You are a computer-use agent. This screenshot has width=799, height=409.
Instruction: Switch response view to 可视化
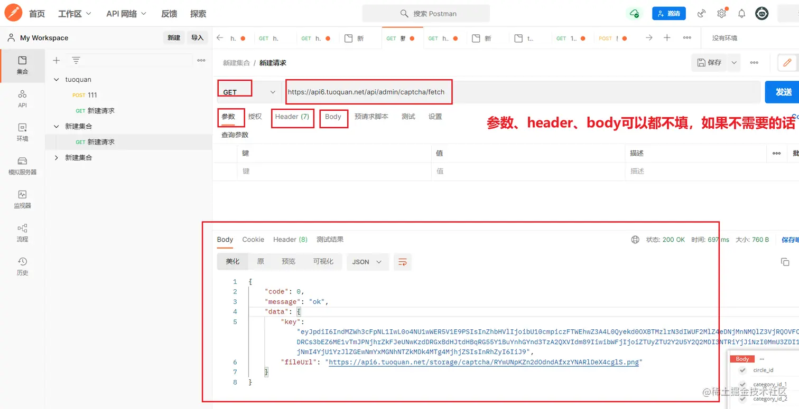tap(323, 262)
